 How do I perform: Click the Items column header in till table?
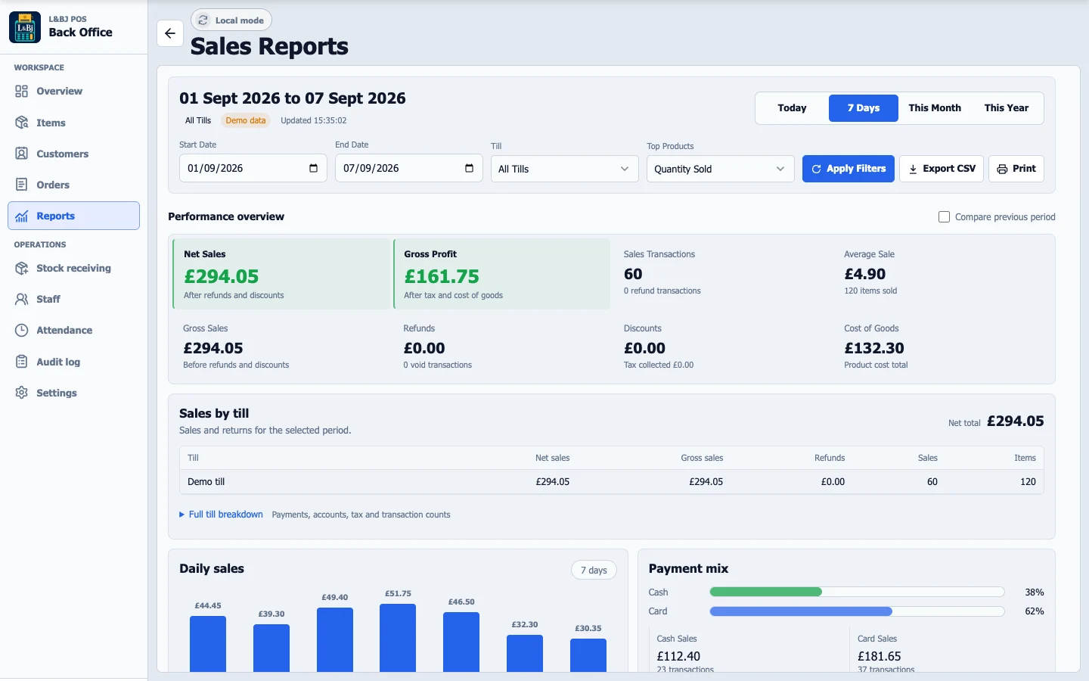(1025, 458)
